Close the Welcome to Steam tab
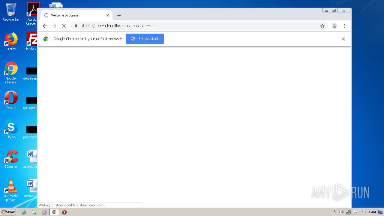 click(108, 15)
